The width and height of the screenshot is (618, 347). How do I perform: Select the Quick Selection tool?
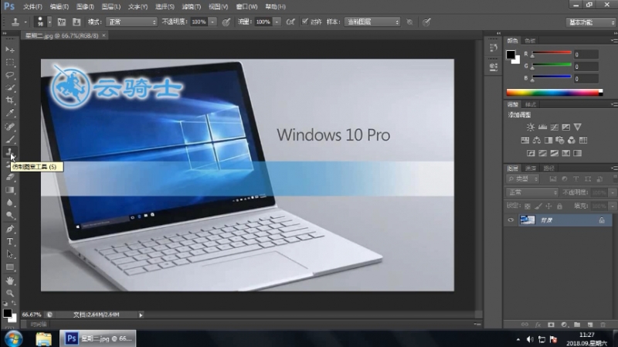coord(10,87)
